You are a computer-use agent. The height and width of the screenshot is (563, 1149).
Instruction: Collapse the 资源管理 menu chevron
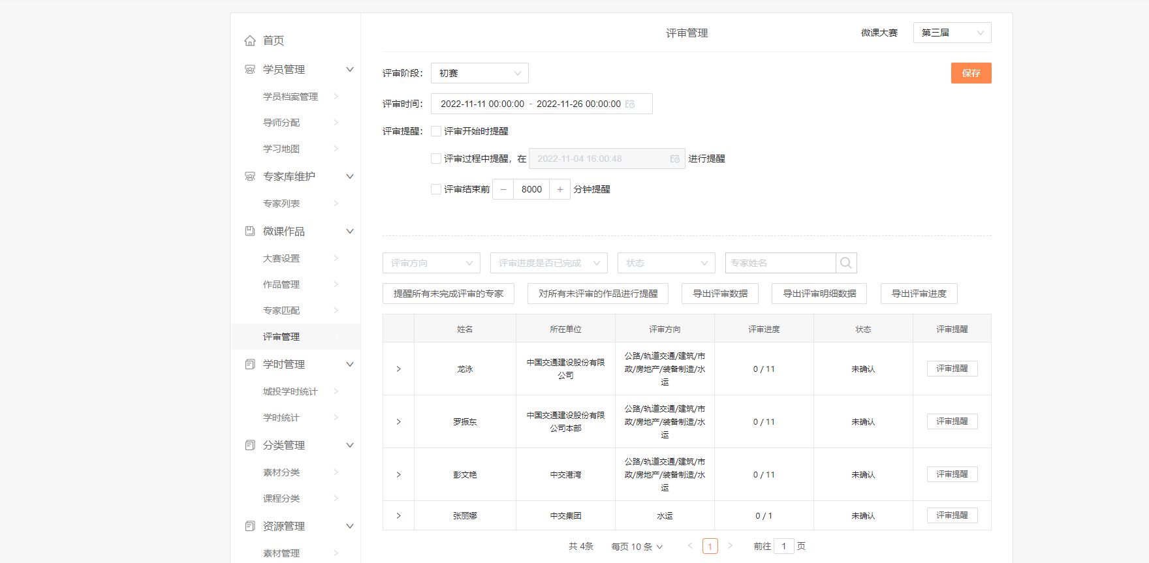click(350, 526)
